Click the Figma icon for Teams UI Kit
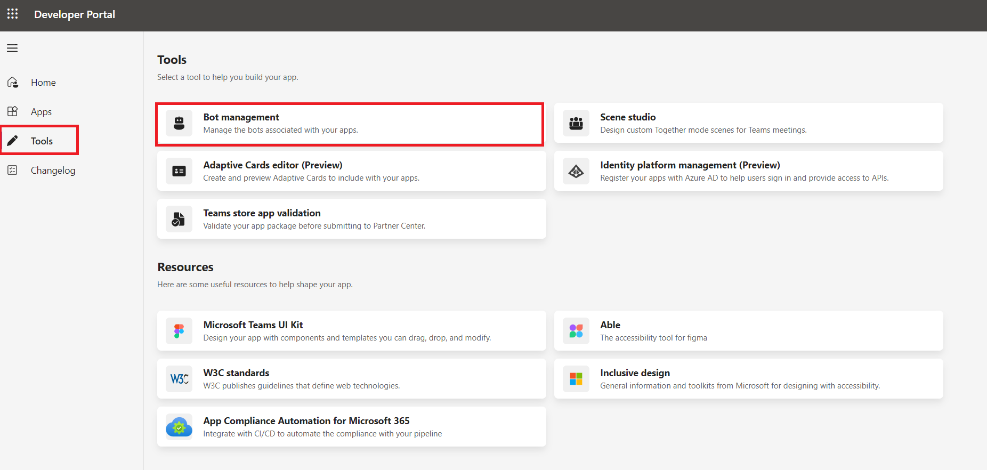Screen dimensions: 987x470 click(x=179, y=331)
